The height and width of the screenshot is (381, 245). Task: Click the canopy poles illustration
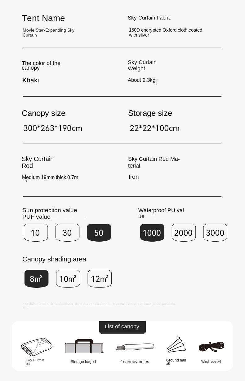pos(135,347)
